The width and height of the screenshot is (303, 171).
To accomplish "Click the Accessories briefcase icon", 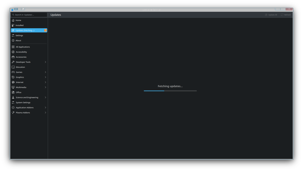I will tap(13, 57).
